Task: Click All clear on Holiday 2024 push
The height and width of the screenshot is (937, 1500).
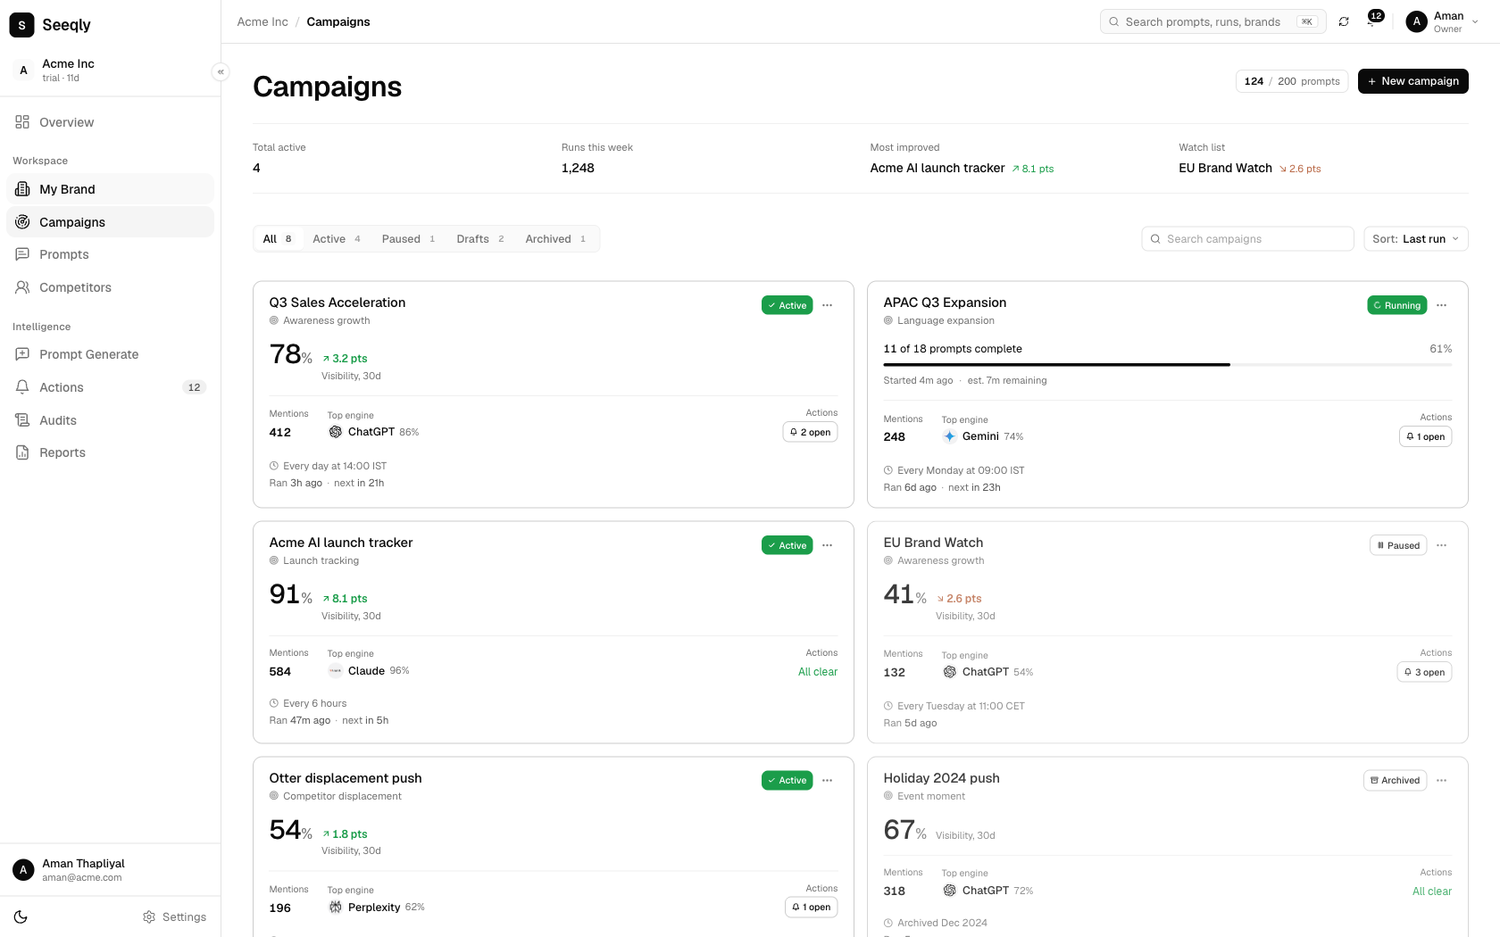Action: 1432,891
